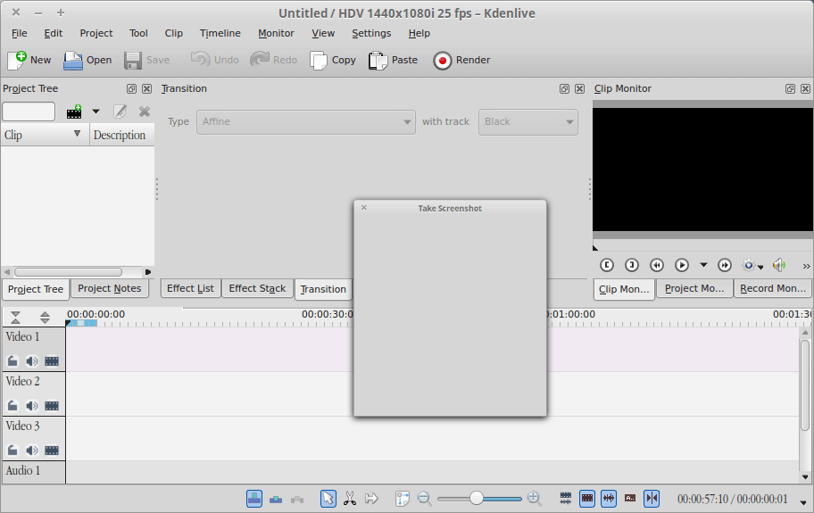This screenshot has width=814, height=513.
Task: Open the Timeline menu
Action: 220,33
